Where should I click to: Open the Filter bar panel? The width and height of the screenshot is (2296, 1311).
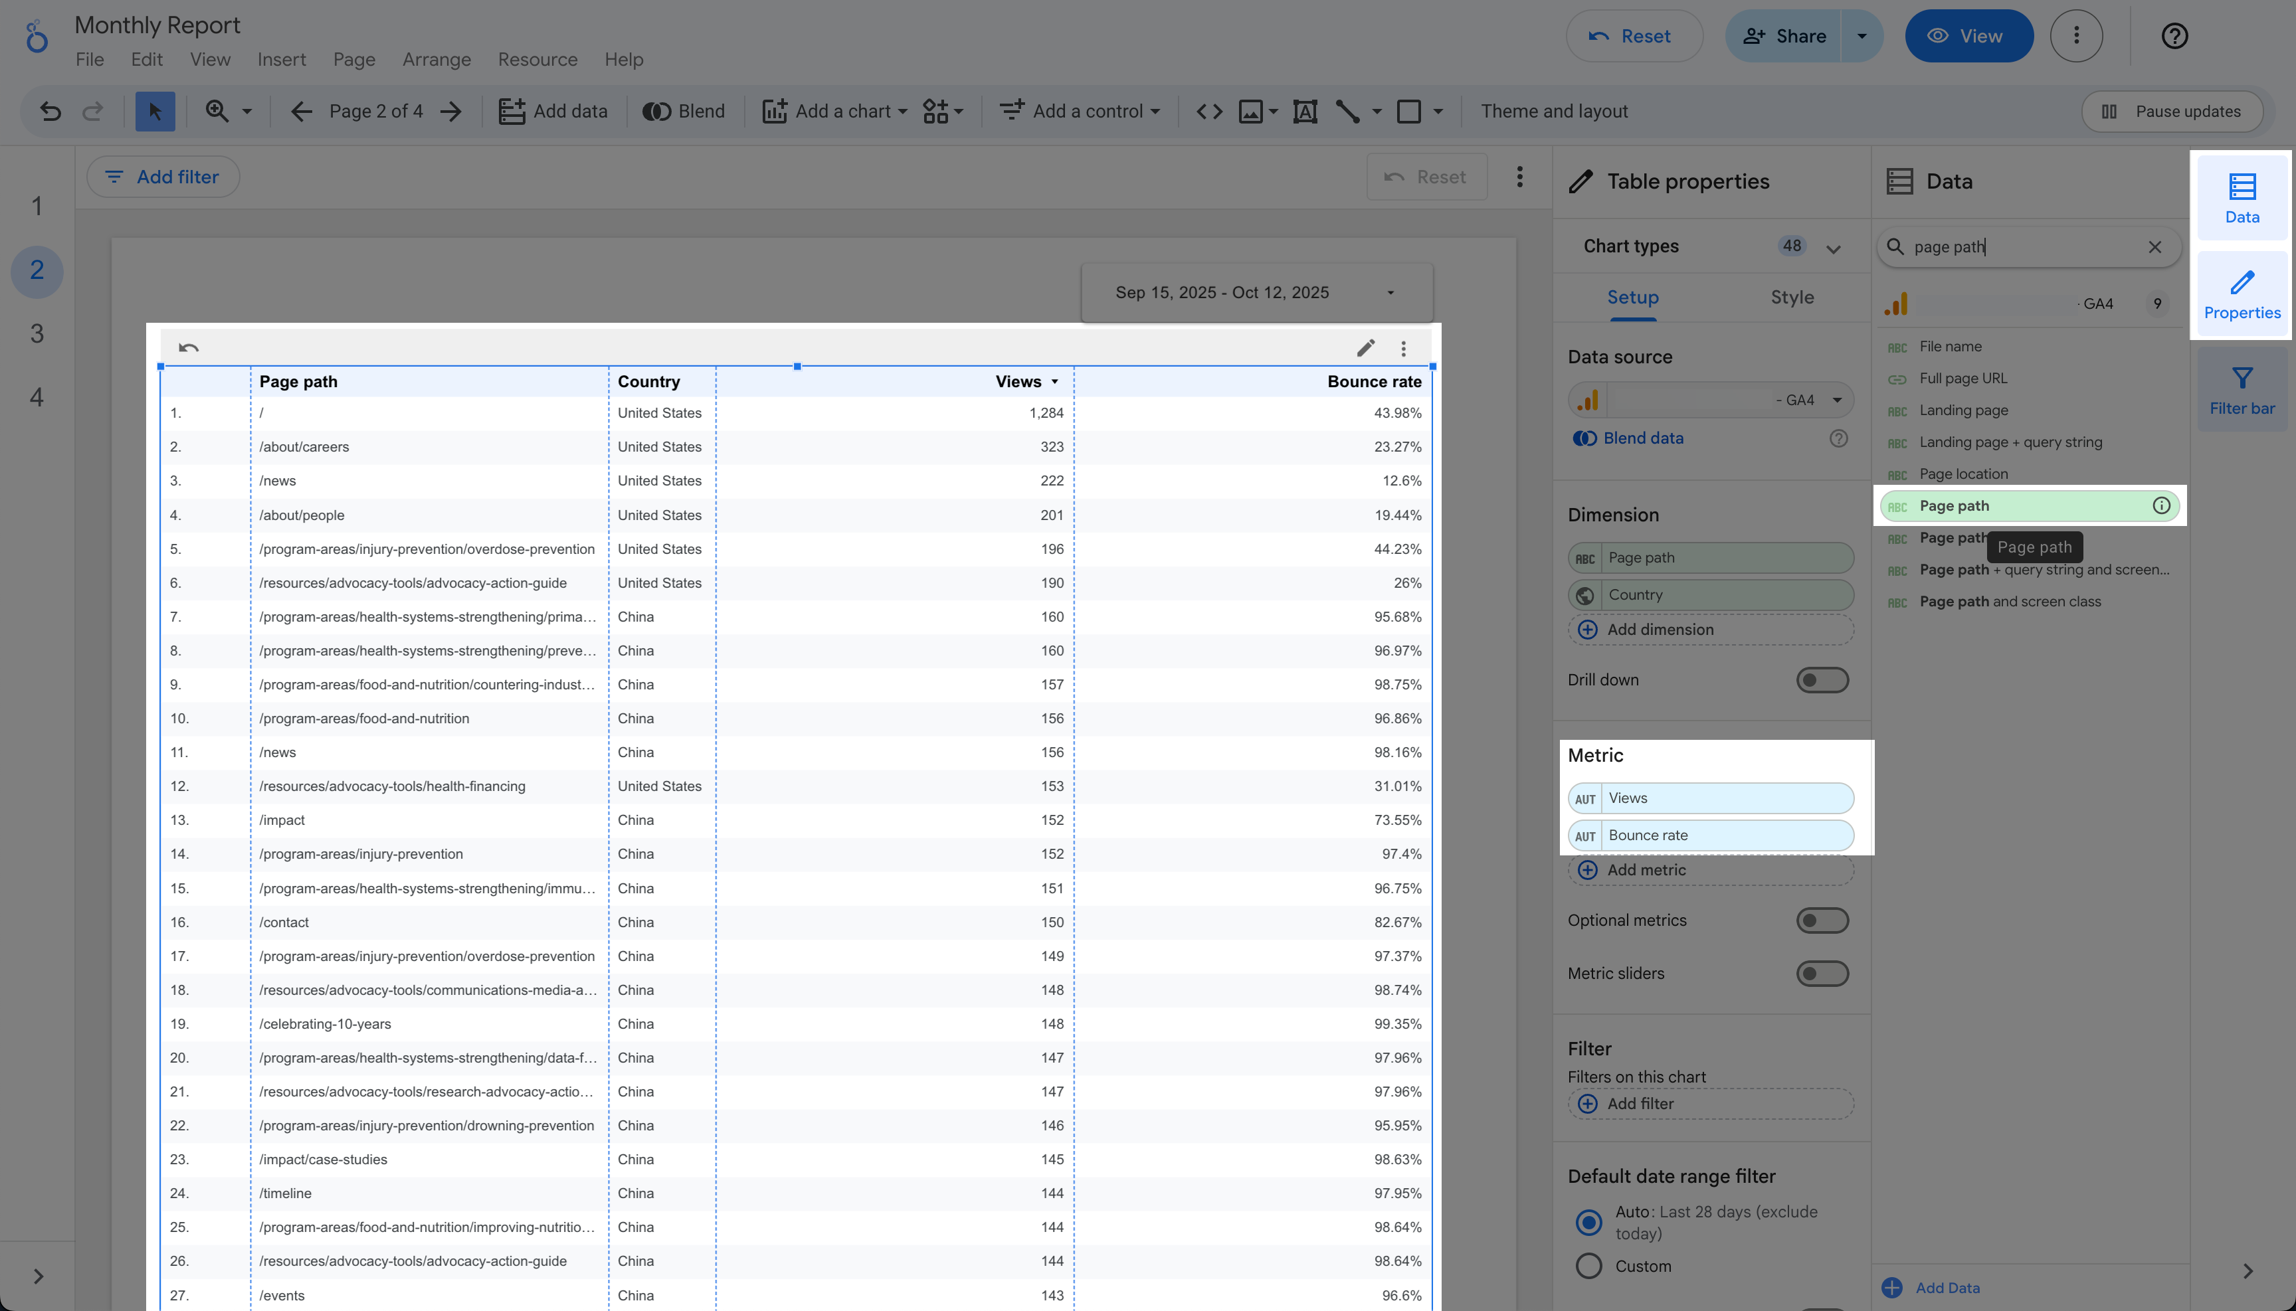tap(2242, 390)
